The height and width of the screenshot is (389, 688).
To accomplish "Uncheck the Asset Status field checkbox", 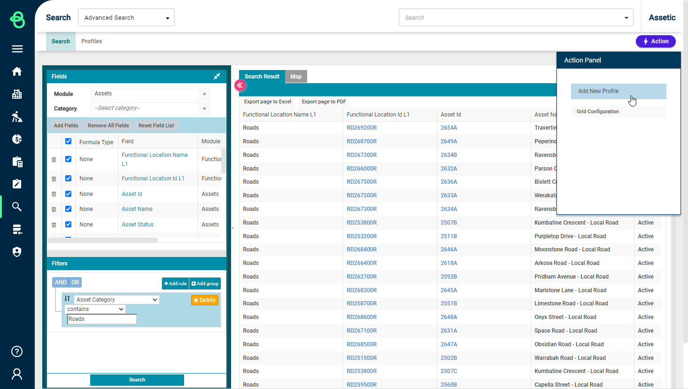I will (69, 225).
